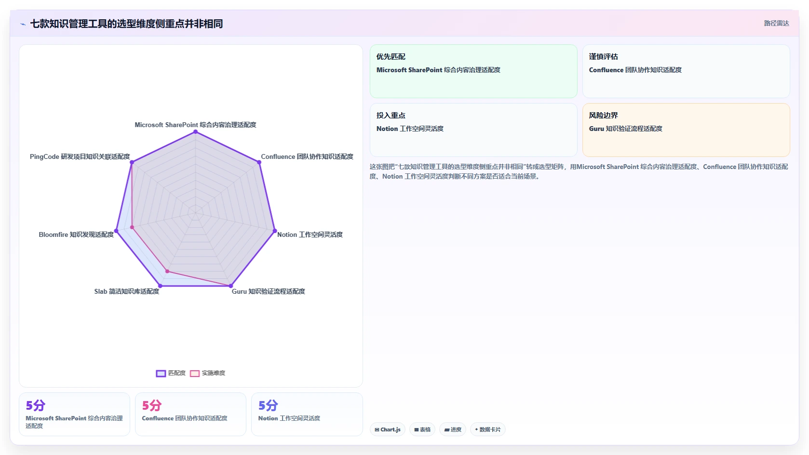Click the Guru 知识验证流程适配度 radar label
This screenshot has height=455, width=809.
[x=269, y=291]
